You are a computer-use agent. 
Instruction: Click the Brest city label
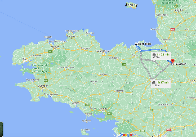point(25,59)
